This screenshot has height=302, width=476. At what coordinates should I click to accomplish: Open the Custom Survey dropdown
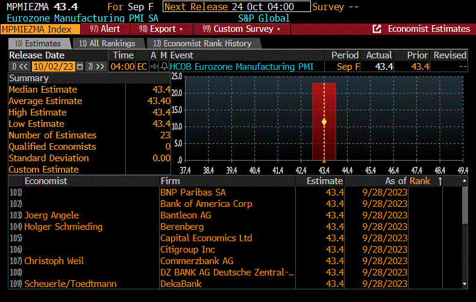[242, 29]
